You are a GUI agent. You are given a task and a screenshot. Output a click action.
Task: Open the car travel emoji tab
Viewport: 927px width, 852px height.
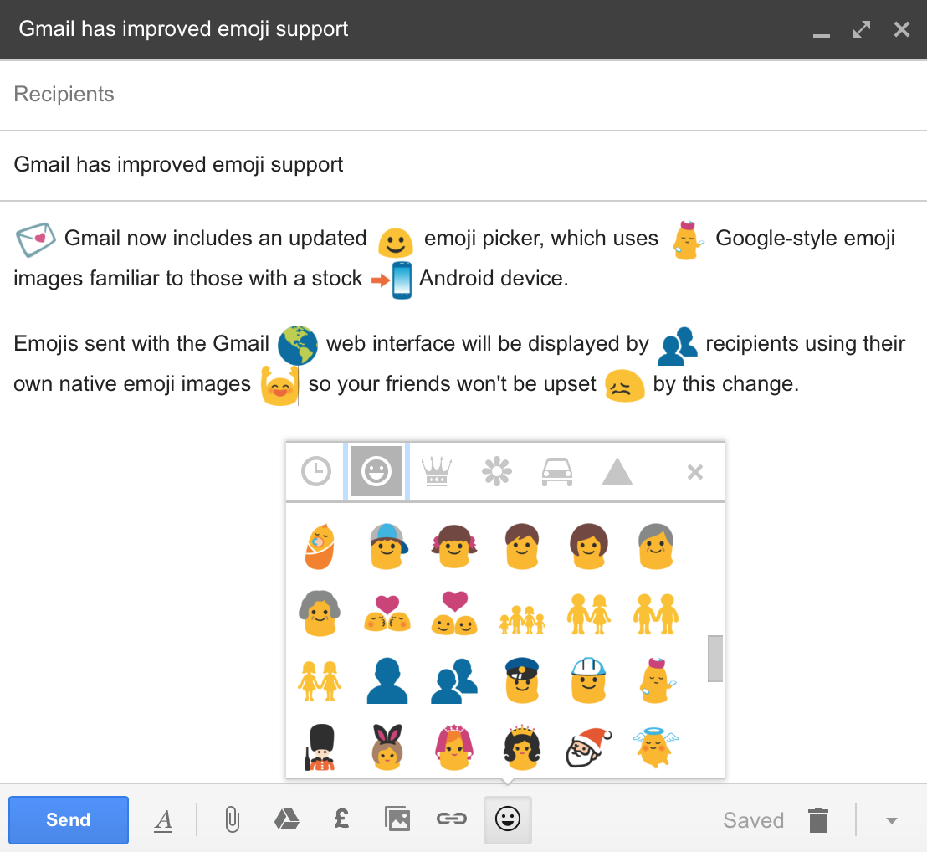click(557, 472)
